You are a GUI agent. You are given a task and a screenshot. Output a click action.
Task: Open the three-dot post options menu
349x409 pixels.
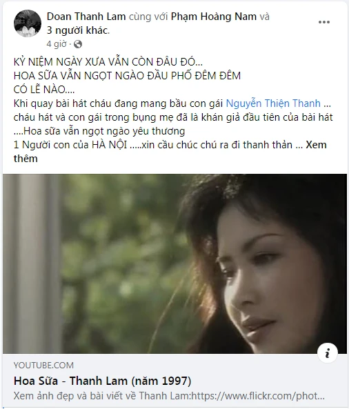click(324, 22)
